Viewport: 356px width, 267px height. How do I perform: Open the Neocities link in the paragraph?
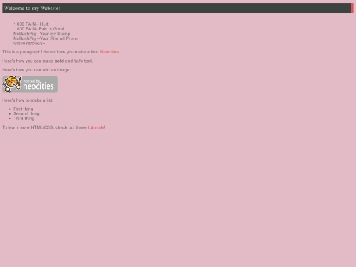pos(109,52)
